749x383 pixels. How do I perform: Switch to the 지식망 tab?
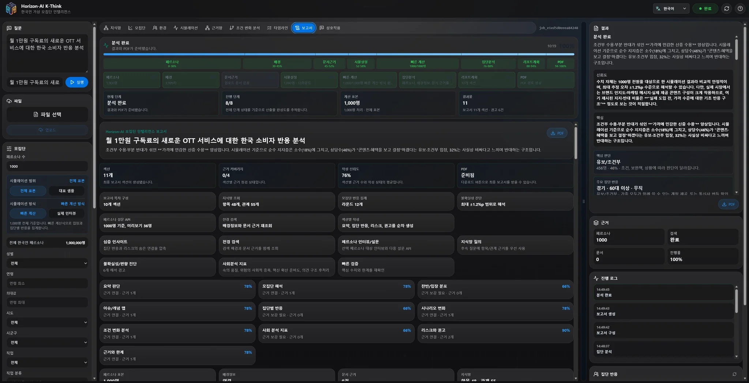pos(112,28)
